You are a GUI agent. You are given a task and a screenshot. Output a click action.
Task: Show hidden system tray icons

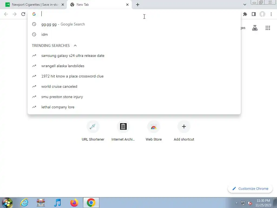tap(236, 203)
